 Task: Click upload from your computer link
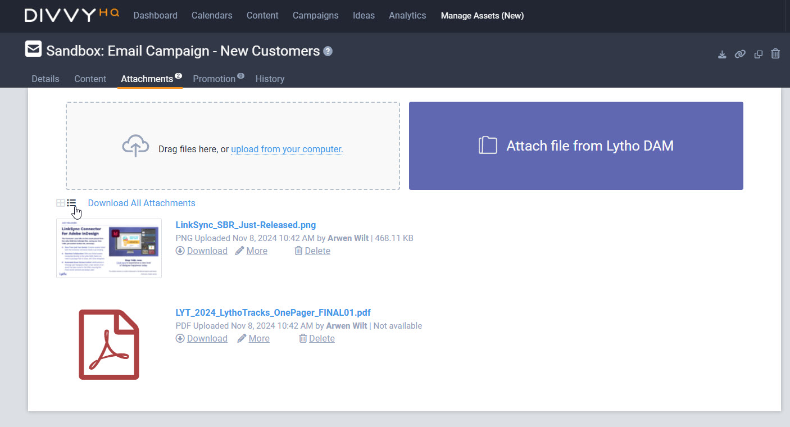click(x=287, y=149)
